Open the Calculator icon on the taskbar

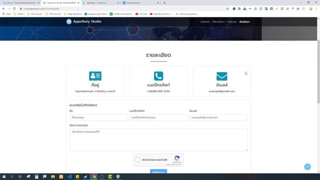pos(36,176)
